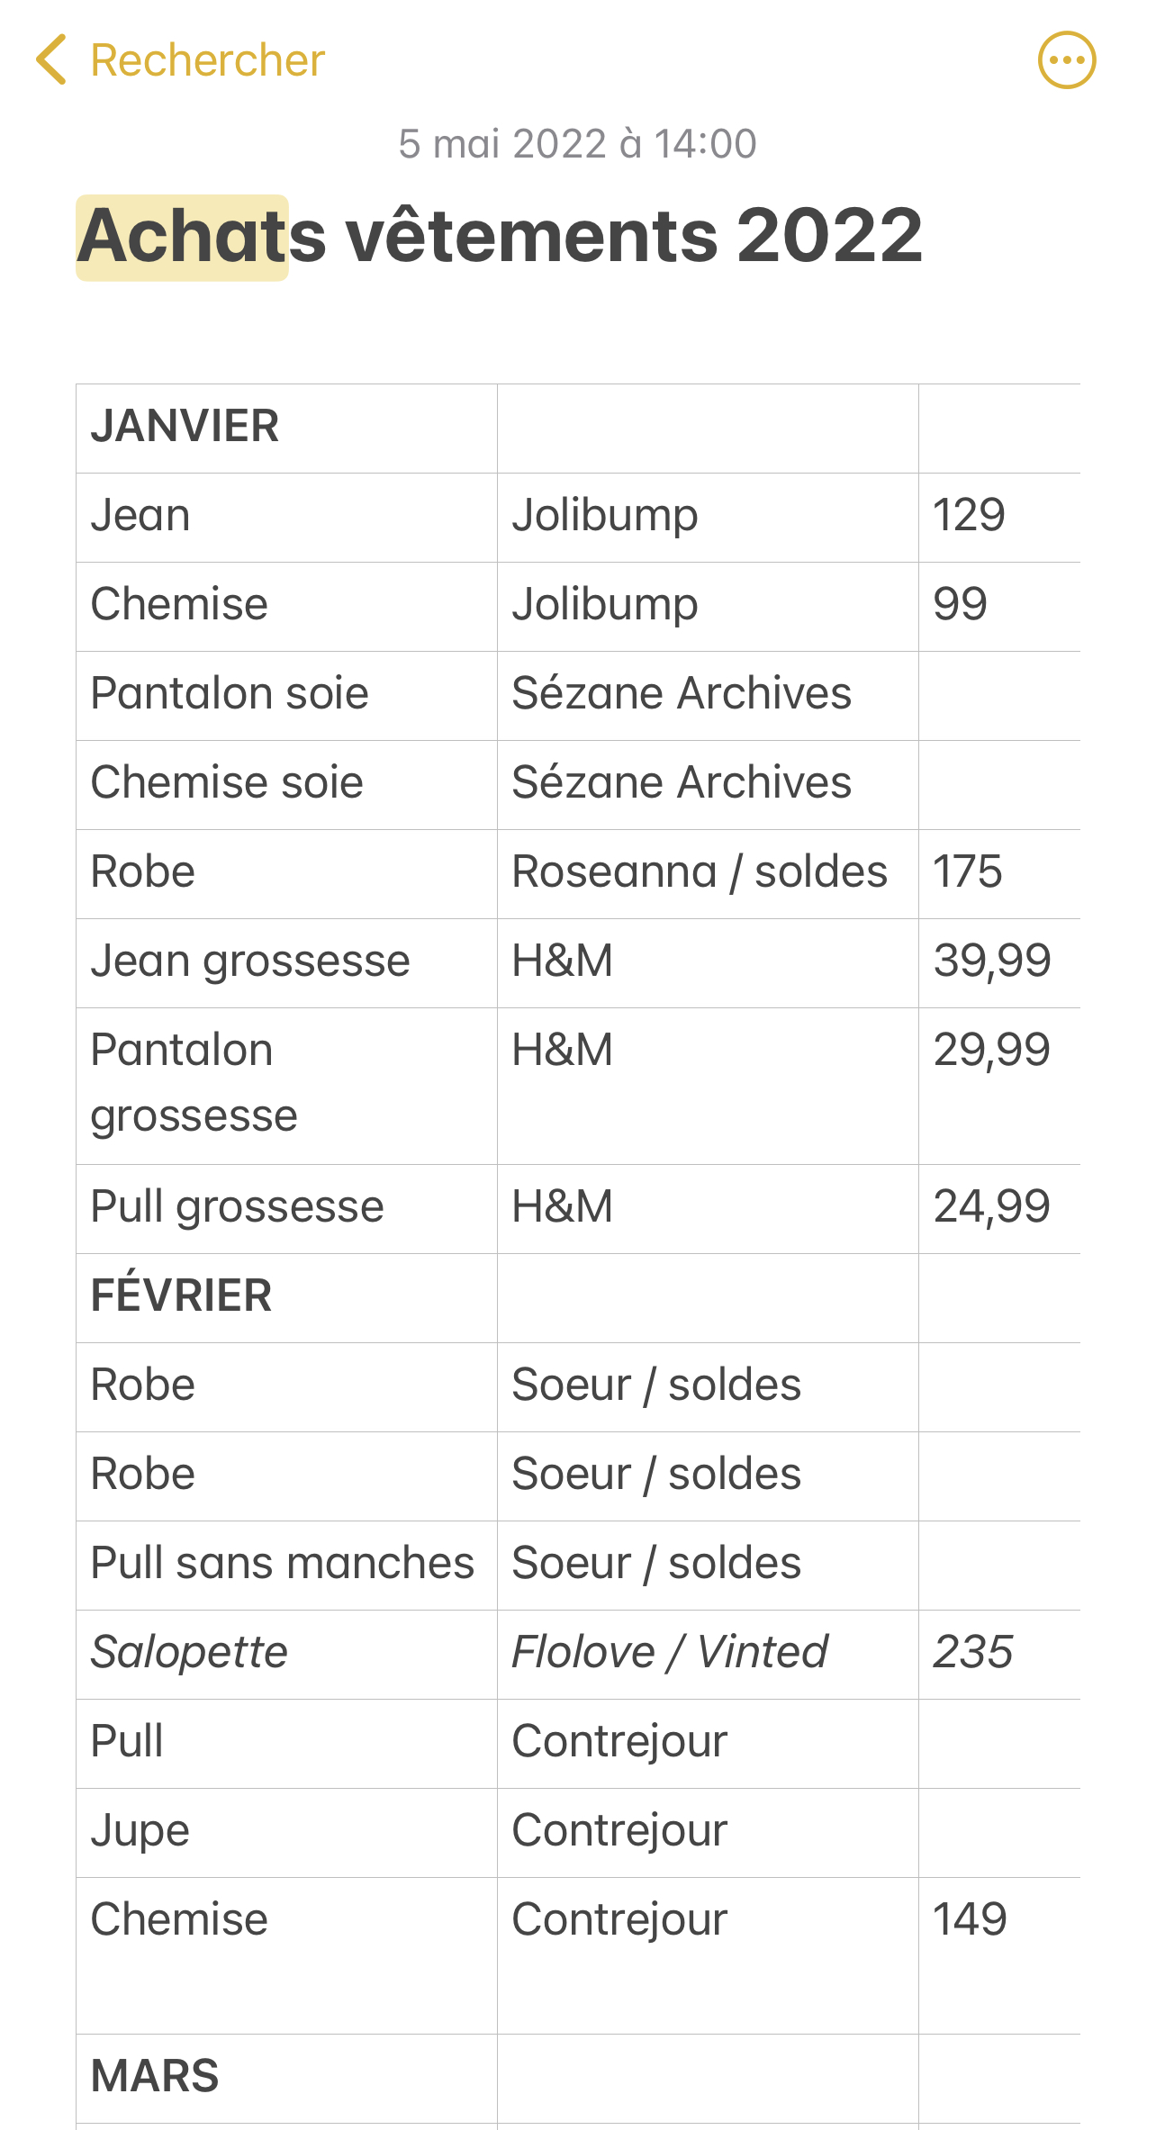
Task: Open the more options ellipsis menu
Action: (1067, 60)
